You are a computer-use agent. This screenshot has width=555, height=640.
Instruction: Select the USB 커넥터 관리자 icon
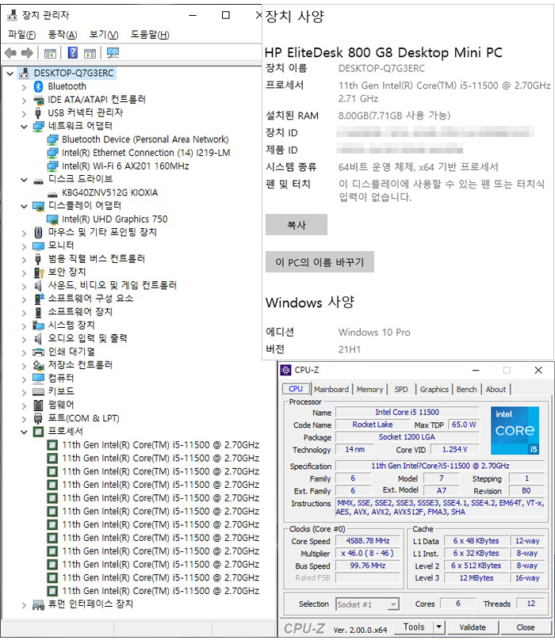tap(38, 112)
